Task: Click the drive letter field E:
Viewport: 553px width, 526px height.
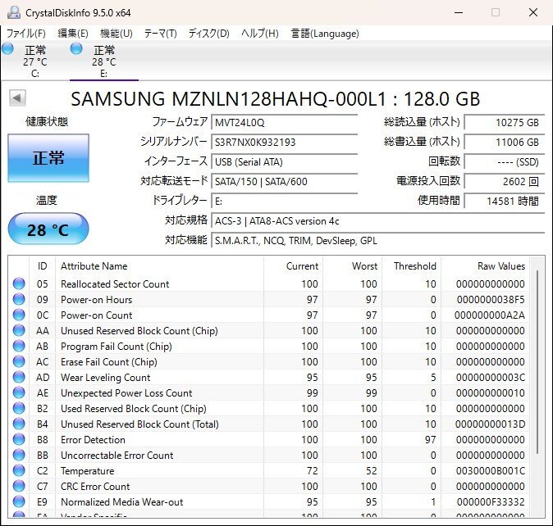Action: click(284, 202)
